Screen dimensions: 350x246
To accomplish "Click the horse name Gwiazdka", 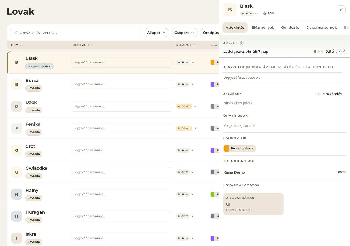I will click(x=36, y=168).
